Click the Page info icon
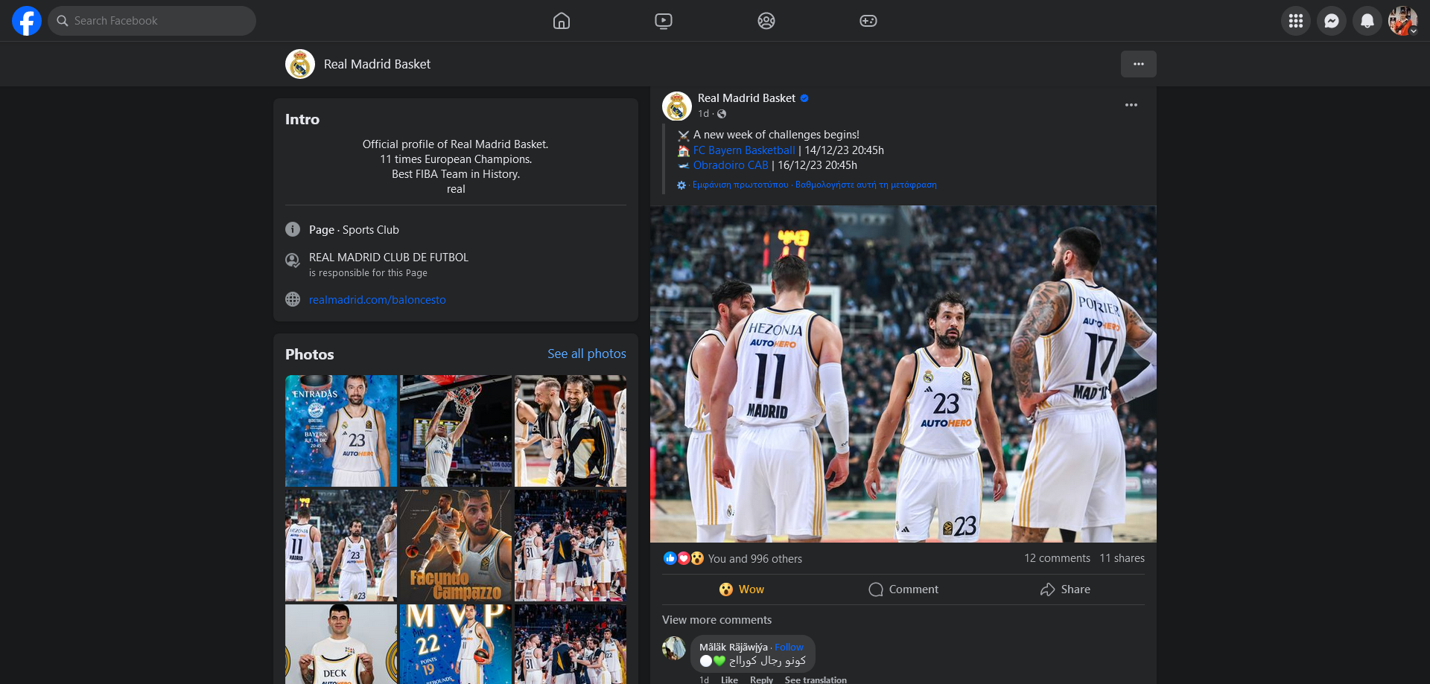1430x684 pixels. [x=293, y=229]
